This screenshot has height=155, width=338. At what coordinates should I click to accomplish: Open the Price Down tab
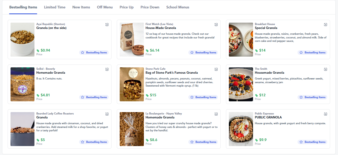tap(150, 7)
